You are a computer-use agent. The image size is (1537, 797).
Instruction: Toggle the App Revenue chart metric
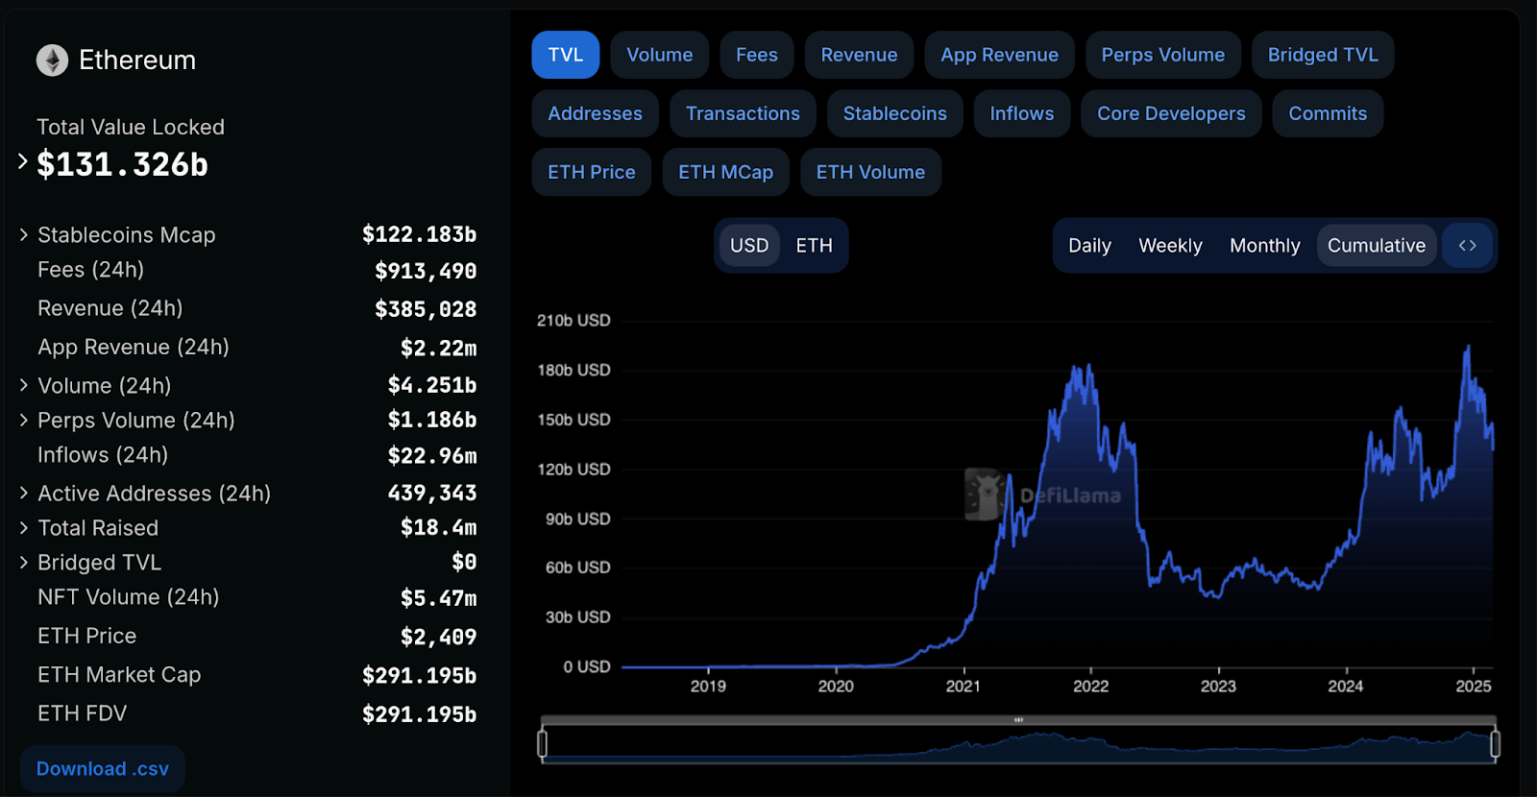pos(999,55)
